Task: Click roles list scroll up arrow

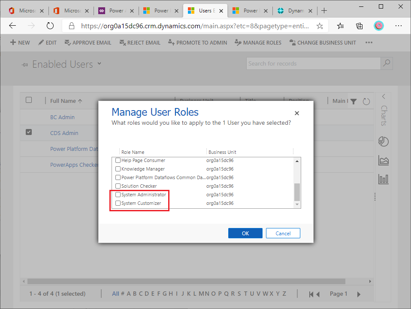Action: click(x=297, y=161)
